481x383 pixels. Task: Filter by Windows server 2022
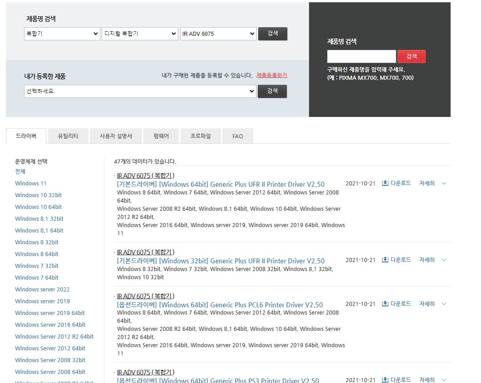coord(42,290)
